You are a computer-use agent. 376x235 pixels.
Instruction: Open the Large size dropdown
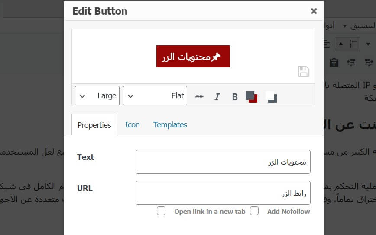point(97,95)
